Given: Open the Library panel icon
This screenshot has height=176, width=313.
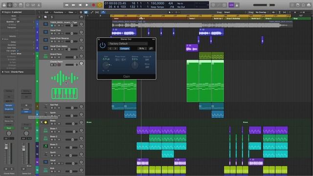Looking at the screenshot, I should coord(4,5).
